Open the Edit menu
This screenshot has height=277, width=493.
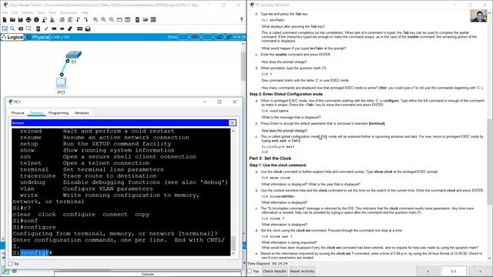(x=15, y=12)
